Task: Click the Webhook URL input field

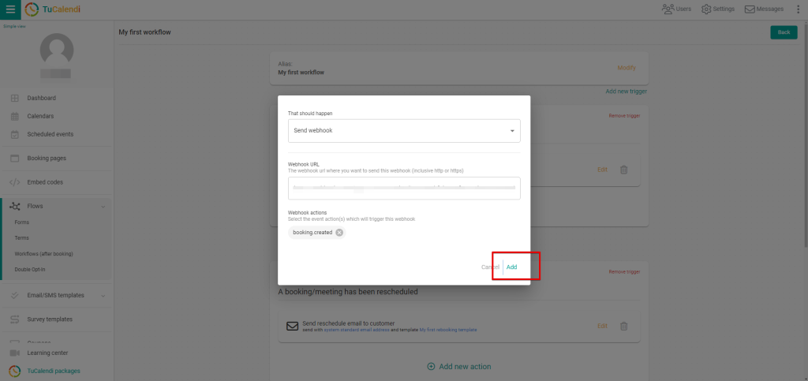Action: pyautogui.click(x=403, y=189)
